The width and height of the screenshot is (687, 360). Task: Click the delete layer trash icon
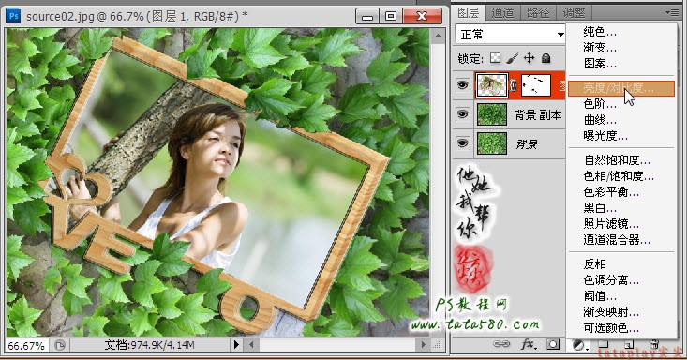[x=654, y=344]
